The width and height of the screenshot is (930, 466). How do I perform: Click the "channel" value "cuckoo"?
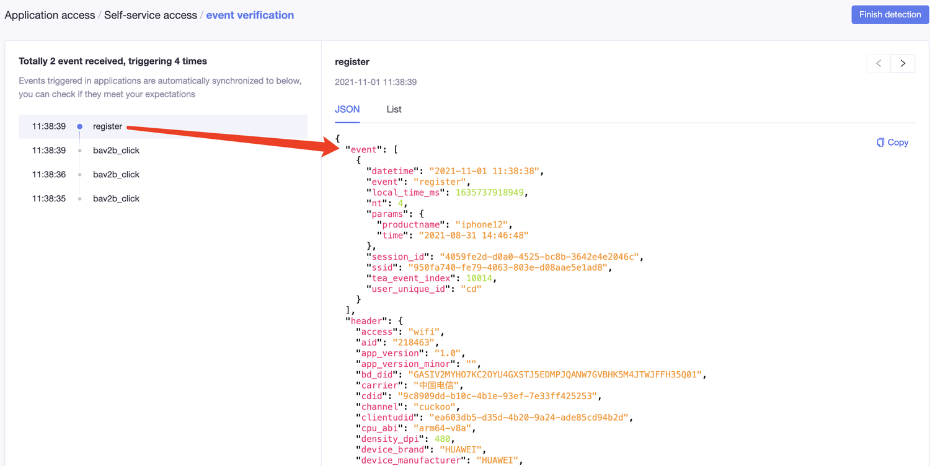click(435, 407)
